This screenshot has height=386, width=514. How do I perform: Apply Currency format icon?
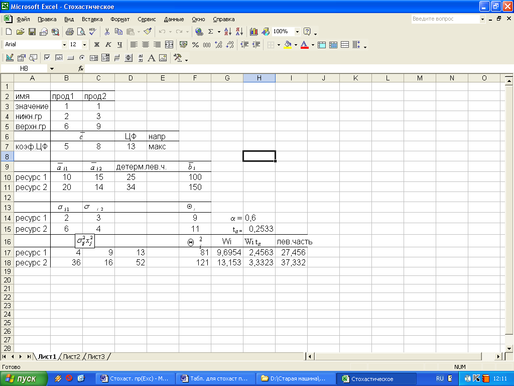click(x=184, y=45)
